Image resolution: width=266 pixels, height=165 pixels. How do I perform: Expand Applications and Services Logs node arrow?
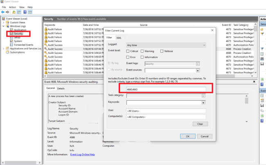3,48
